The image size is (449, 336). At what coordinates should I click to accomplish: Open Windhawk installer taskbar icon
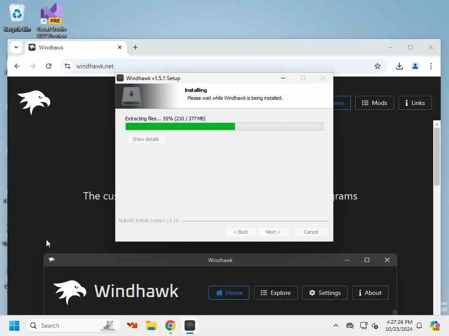(x=189, y=325)
